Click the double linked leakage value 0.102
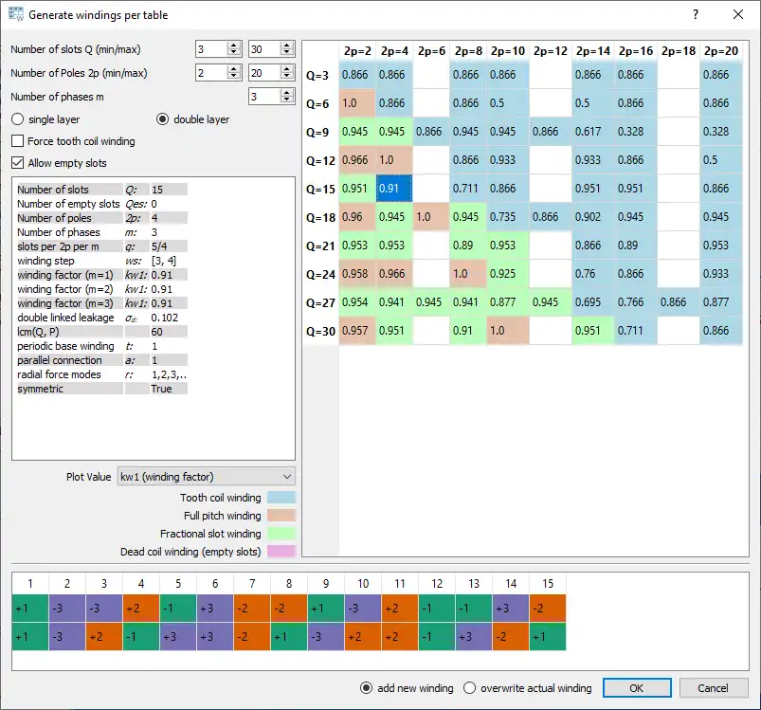The width and height of the screenshot is (761, 710). pos(165,318)
